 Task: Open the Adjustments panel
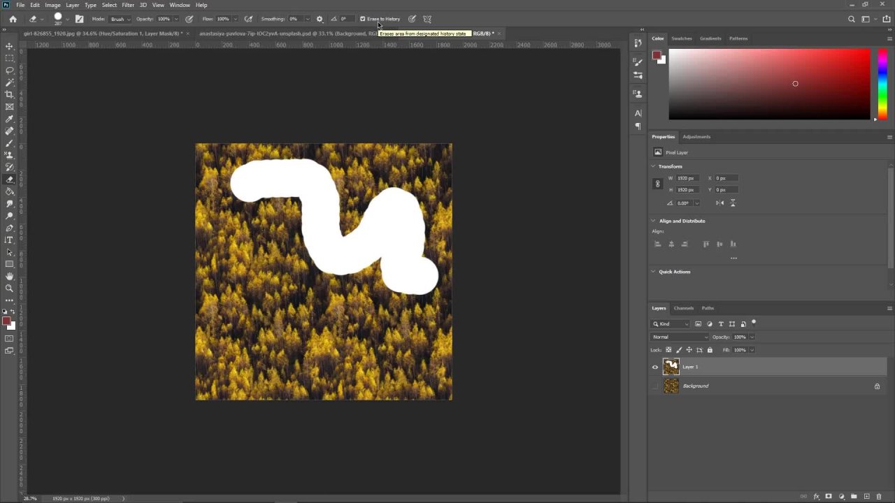pos(696,136)
